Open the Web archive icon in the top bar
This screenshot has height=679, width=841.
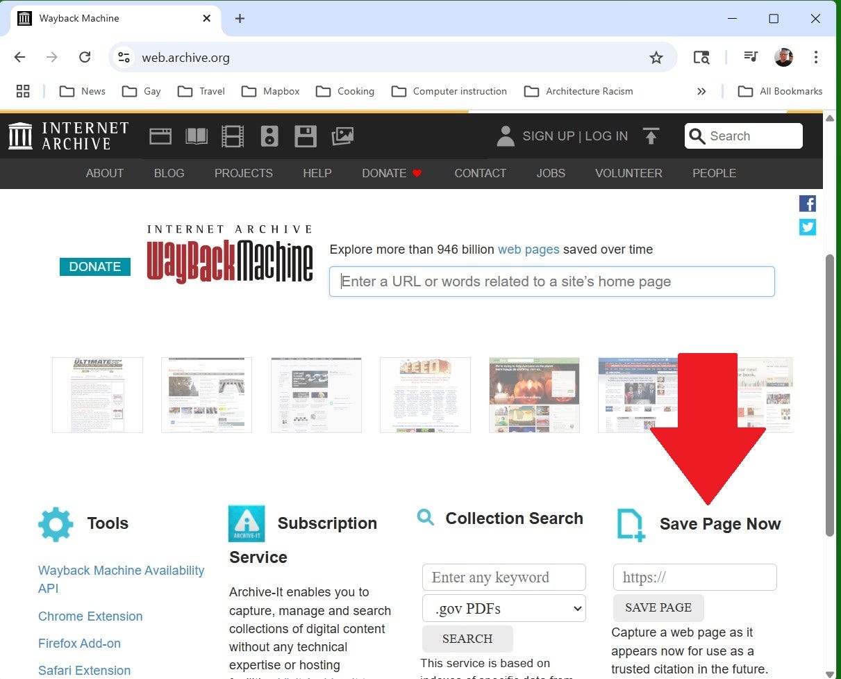point(160,136)
